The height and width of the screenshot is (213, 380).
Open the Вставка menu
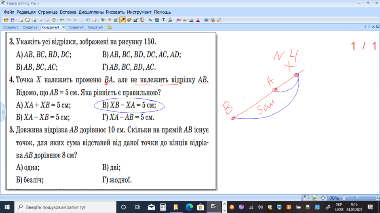(68, 12)
